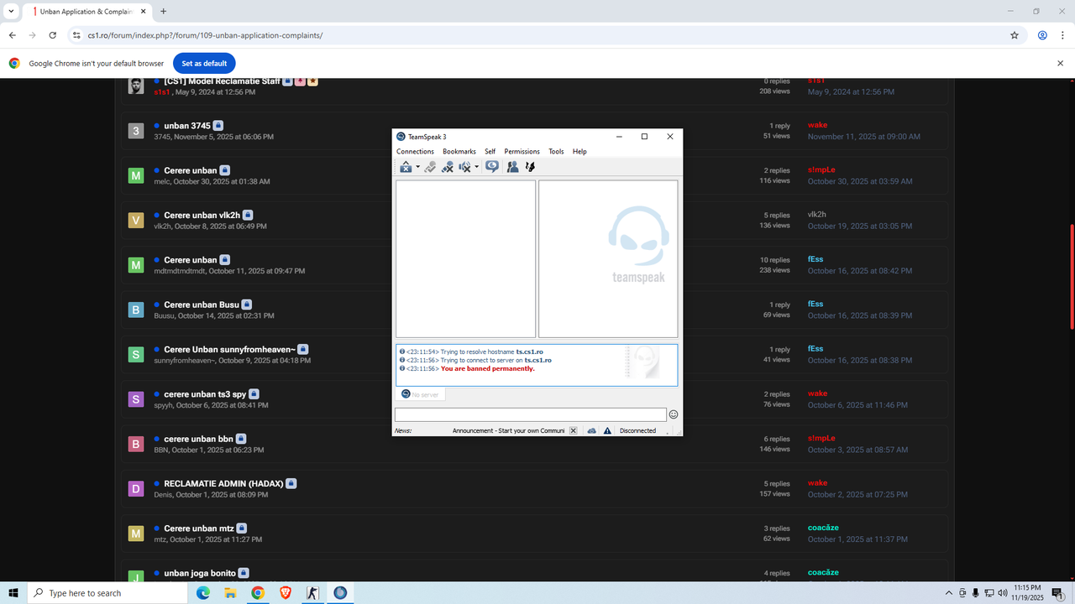Toggle the crossed-out speaker mute icon in TeamSpeak
Image resolution: width=1075 pixels, height=604 pixels.
point(464,167)
